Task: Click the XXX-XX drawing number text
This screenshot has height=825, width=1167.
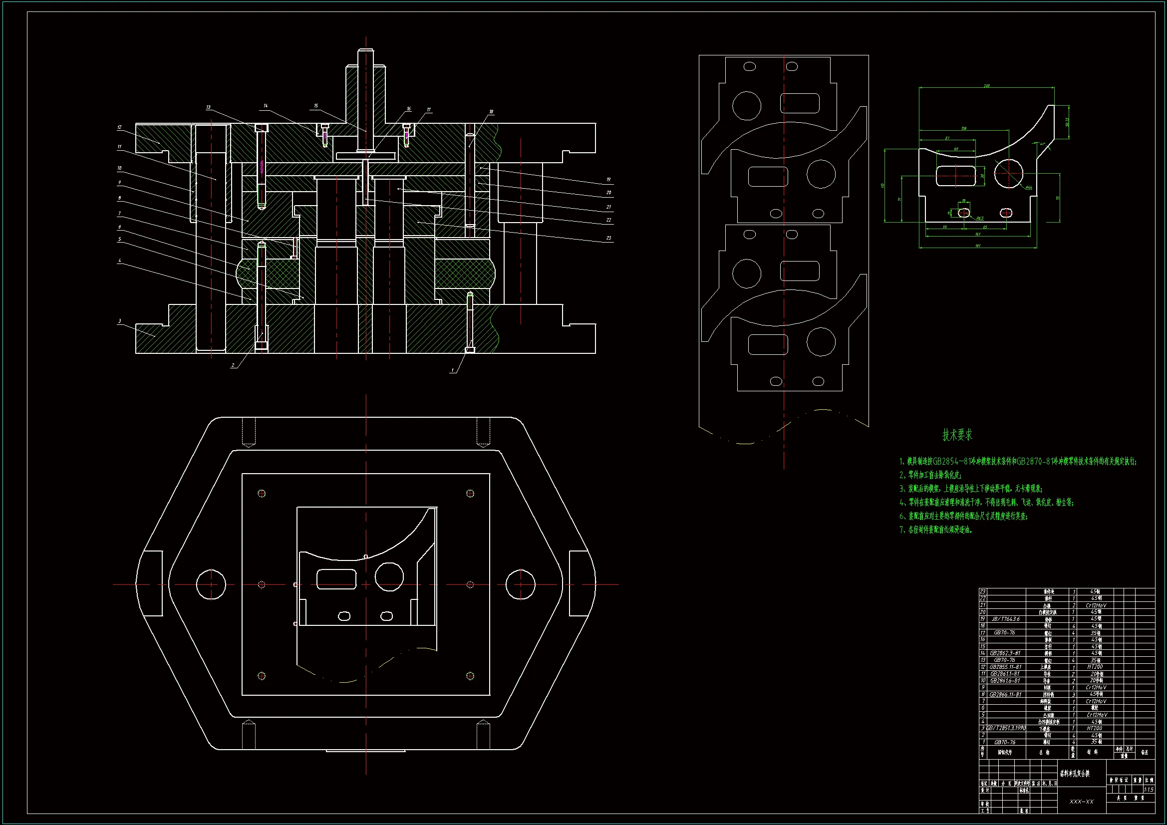Action: 1081,802
